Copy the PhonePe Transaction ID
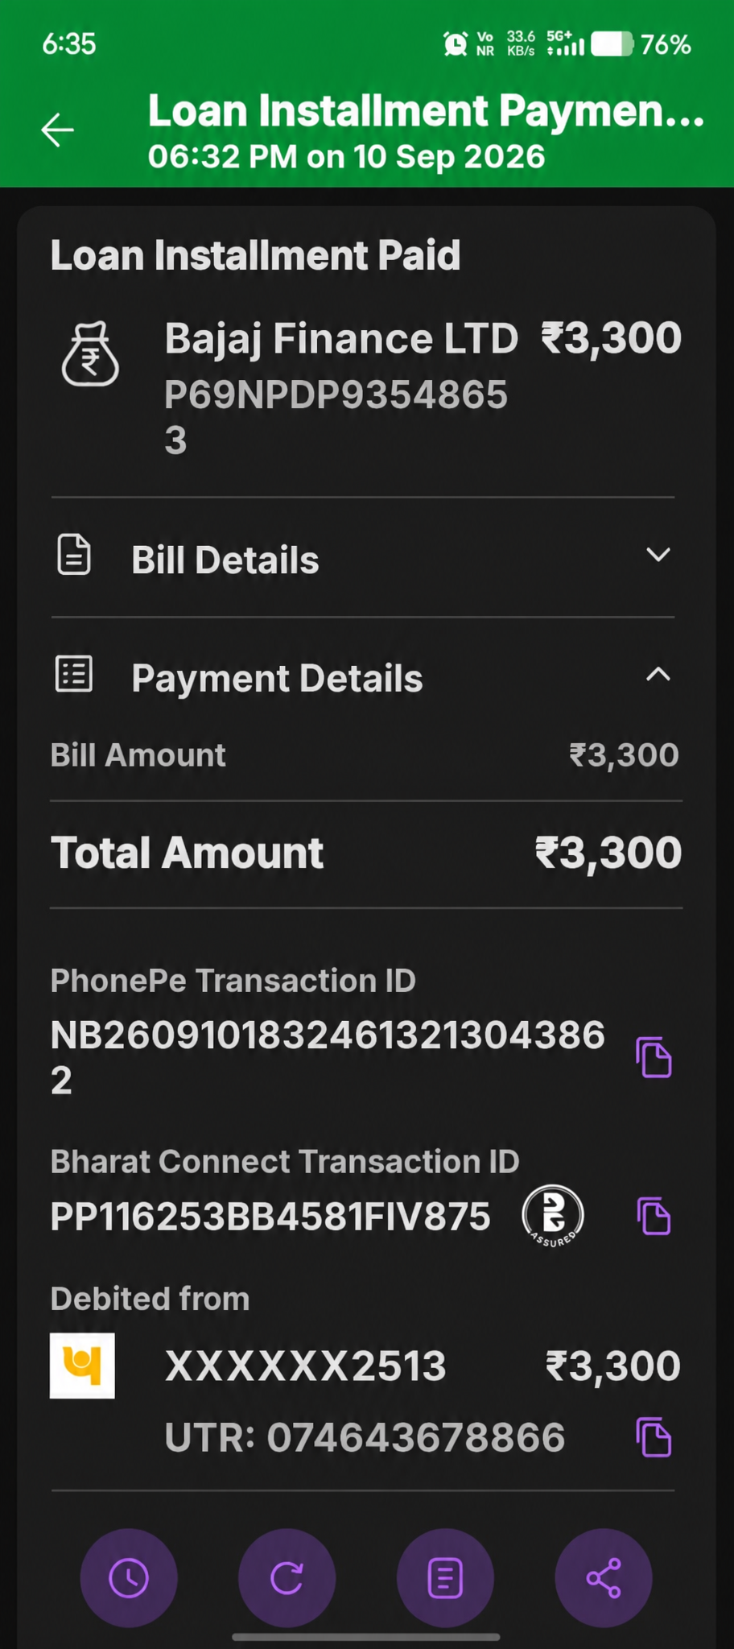 point(654,1056)
